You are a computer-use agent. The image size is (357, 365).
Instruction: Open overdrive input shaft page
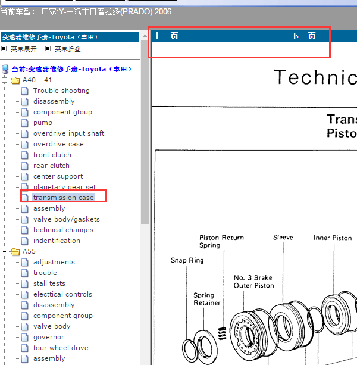coord(69,133)
